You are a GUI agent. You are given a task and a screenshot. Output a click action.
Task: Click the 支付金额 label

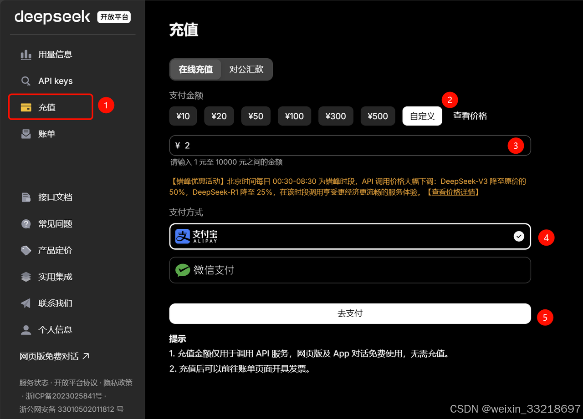pyautogui.click(x=186, y=96)
